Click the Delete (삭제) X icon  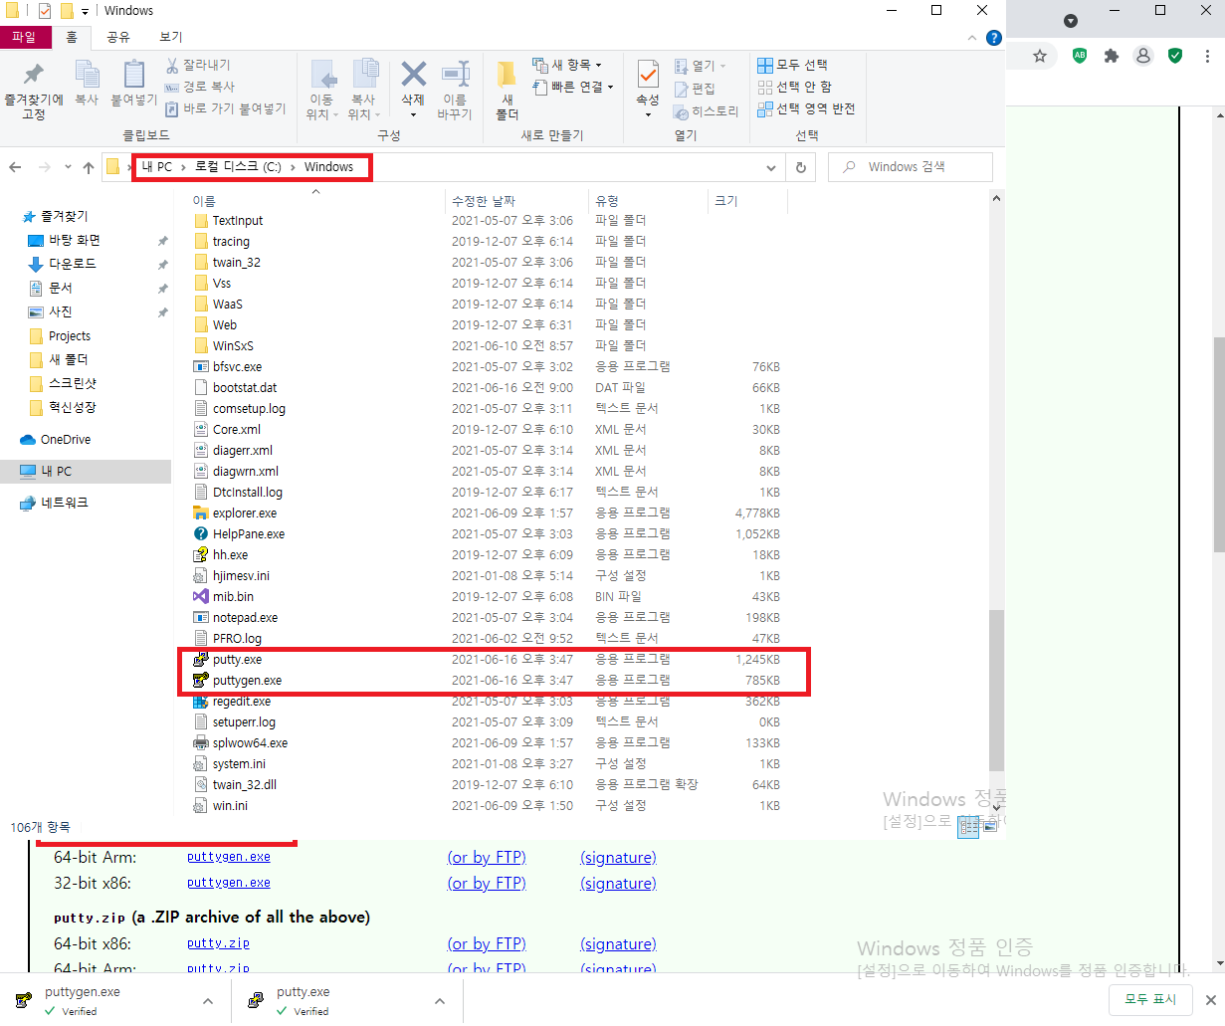413,74
